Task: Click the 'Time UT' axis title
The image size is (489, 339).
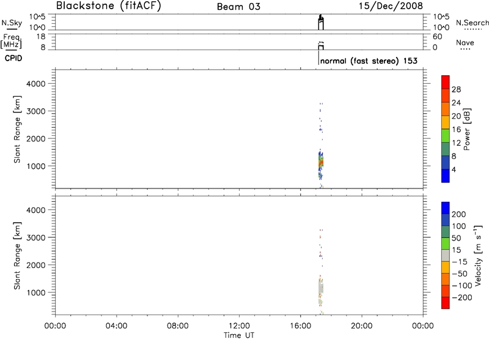Action: coord(239,335)
